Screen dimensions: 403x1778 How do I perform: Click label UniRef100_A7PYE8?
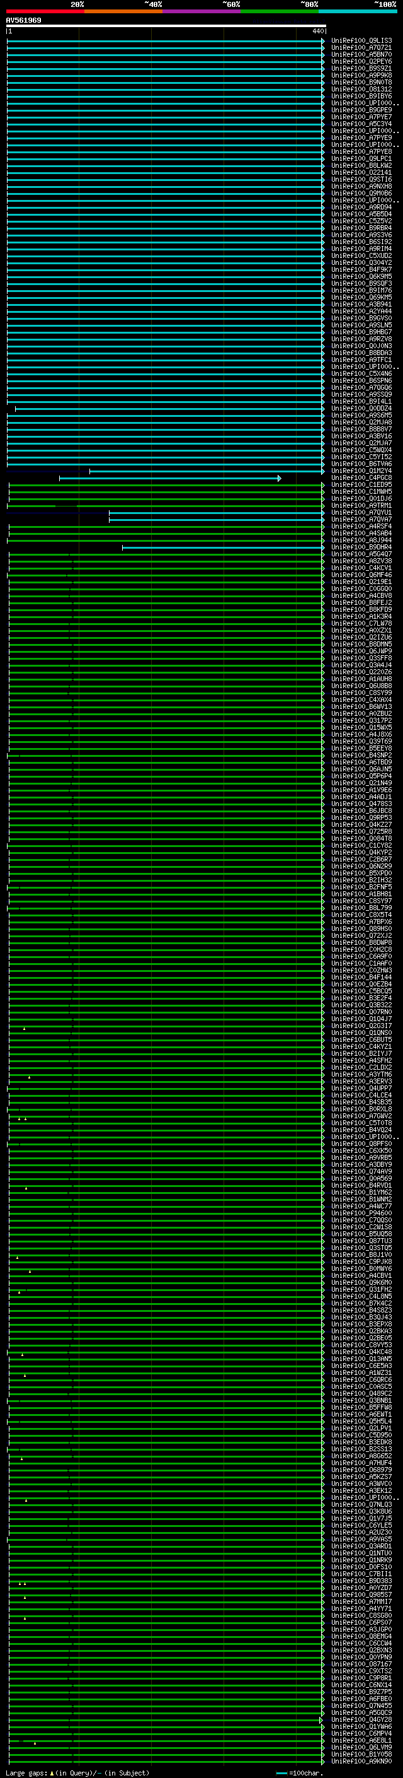click(361, 152)
